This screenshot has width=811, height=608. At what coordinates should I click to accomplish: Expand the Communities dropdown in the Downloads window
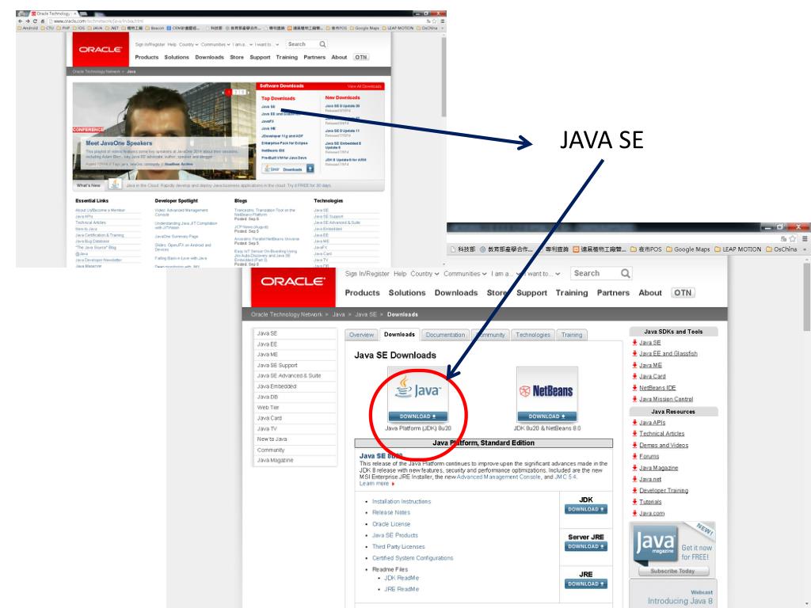(x=465, y=273)
